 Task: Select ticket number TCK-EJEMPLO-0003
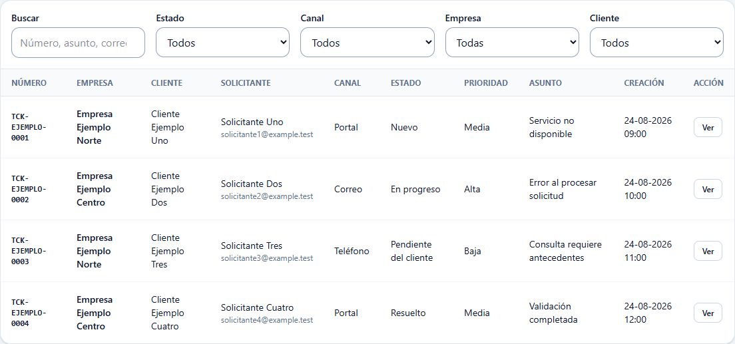29,252
